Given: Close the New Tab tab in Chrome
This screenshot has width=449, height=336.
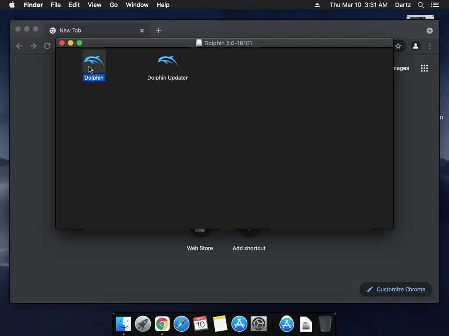Looking at the screenshot, I should click(x=142, y=31).
